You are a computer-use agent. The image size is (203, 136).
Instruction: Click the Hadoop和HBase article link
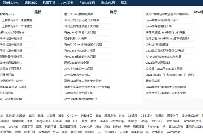click(x=12, y=32)
